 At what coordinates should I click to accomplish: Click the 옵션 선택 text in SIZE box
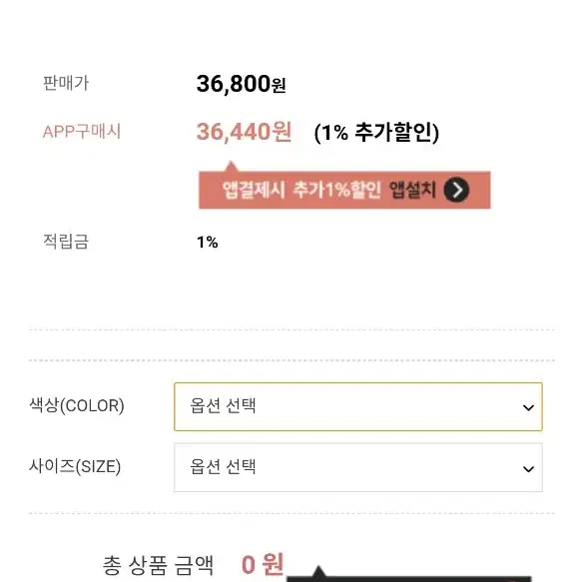click(x=223, y=466)
